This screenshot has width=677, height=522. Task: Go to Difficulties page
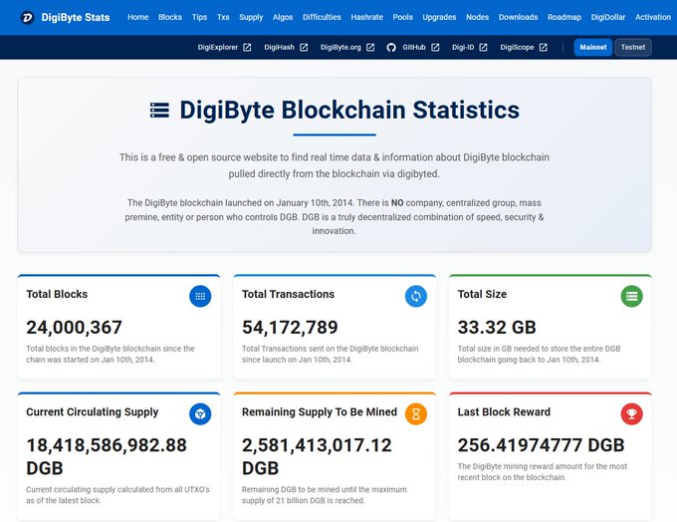322,17
